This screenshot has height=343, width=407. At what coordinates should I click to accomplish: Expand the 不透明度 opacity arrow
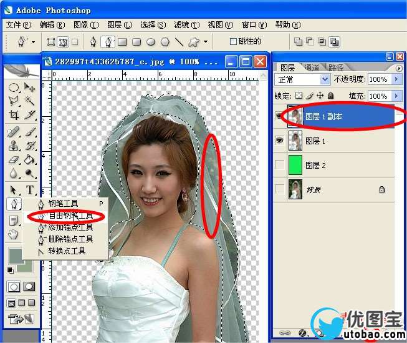click(x=397, y=80)
